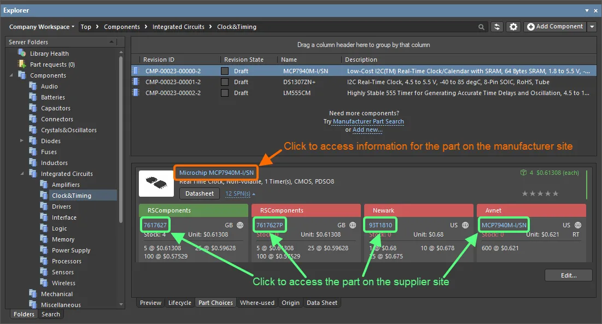Open RSComponents supplier part 7617627

155,225
